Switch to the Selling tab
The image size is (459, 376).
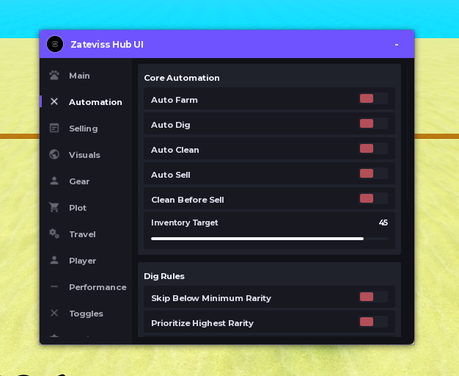[x=86, y=129]
